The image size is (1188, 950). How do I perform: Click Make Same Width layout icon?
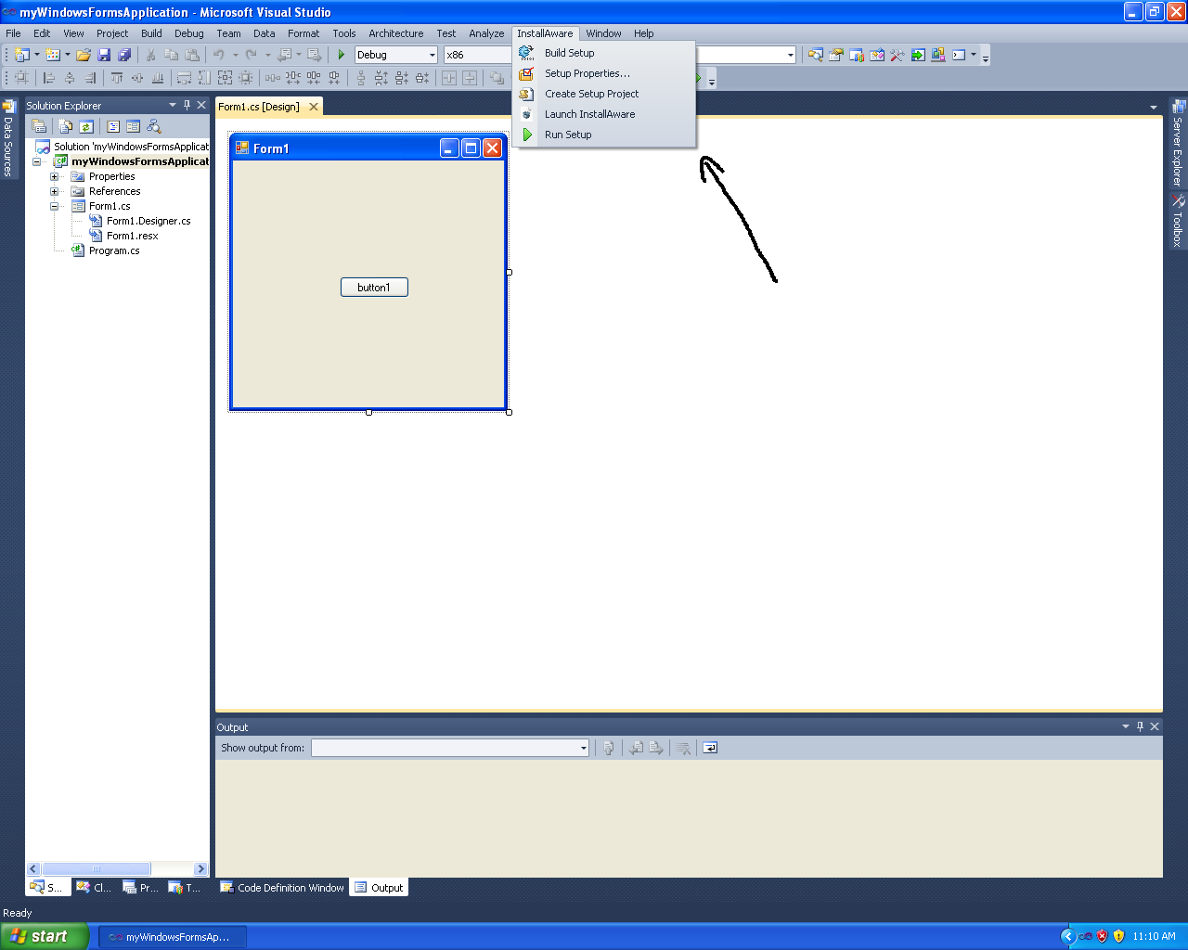[184, 78]
